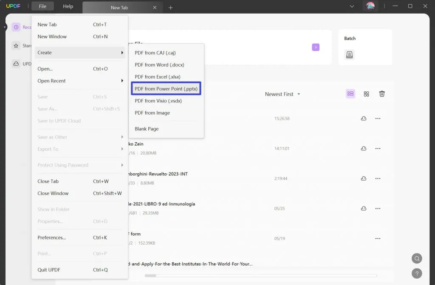The height and width of the screenshot is (285, 435).
Task: Open the Help menu
Action: coord(68,6)
